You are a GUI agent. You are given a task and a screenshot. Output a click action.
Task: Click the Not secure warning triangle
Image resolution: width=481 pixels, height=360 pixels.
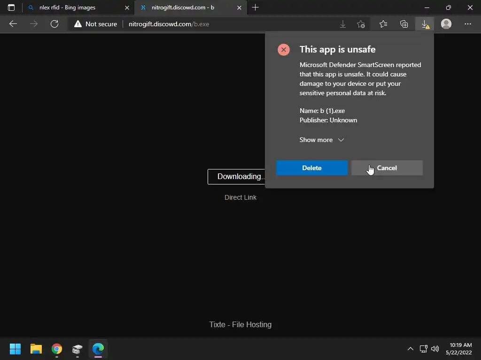78,24
